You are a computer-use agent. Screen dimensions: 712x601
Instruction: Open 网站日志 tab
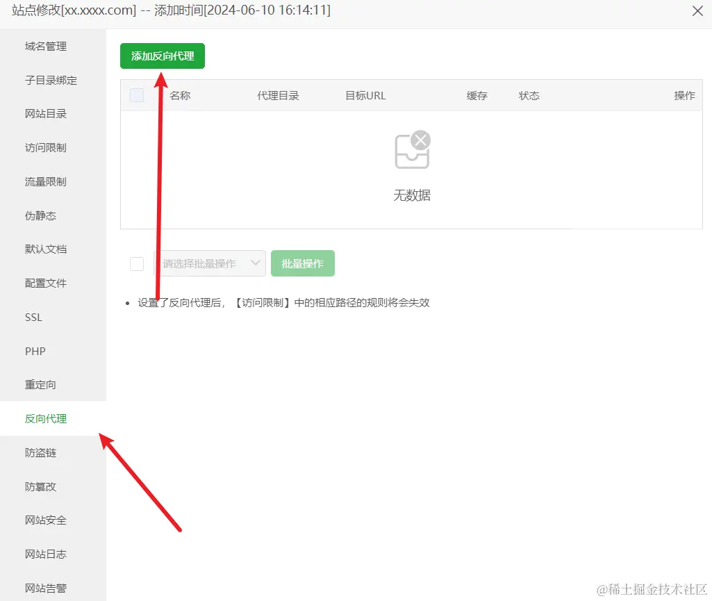point(46,554)
